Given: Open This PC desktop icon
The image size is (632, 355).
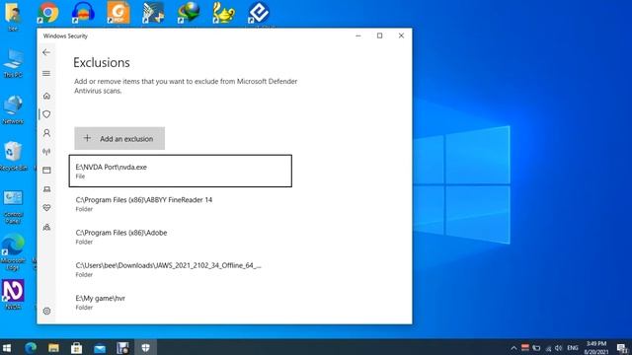Looking at the screenshot, I should (13, 63).
